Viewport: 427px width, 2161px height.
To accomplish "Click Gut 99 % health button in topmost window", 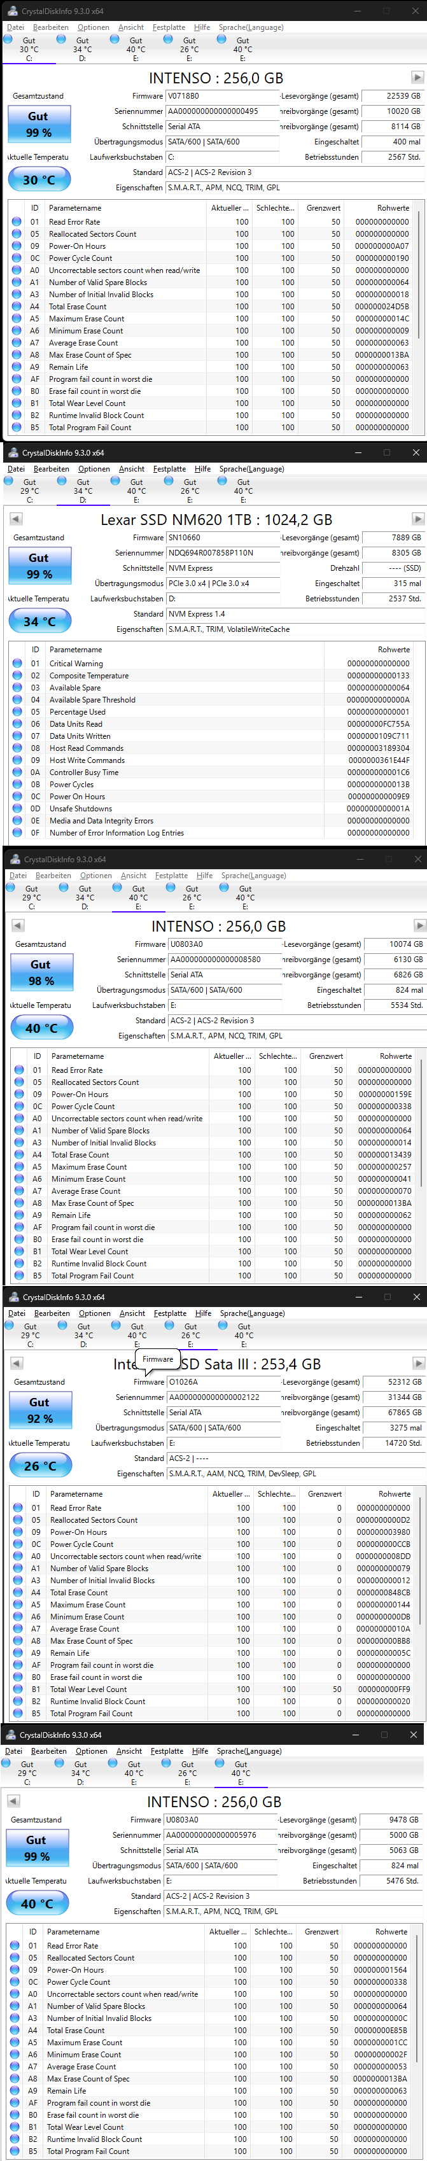I will [39, 123].
